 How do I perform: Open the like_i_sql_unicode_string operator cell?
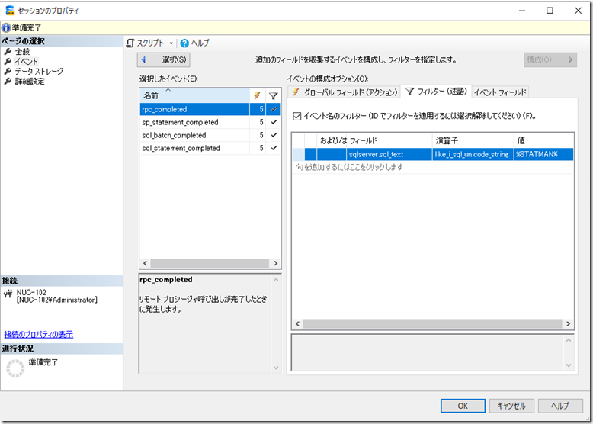pyautogui.click(x=472, y=154)
